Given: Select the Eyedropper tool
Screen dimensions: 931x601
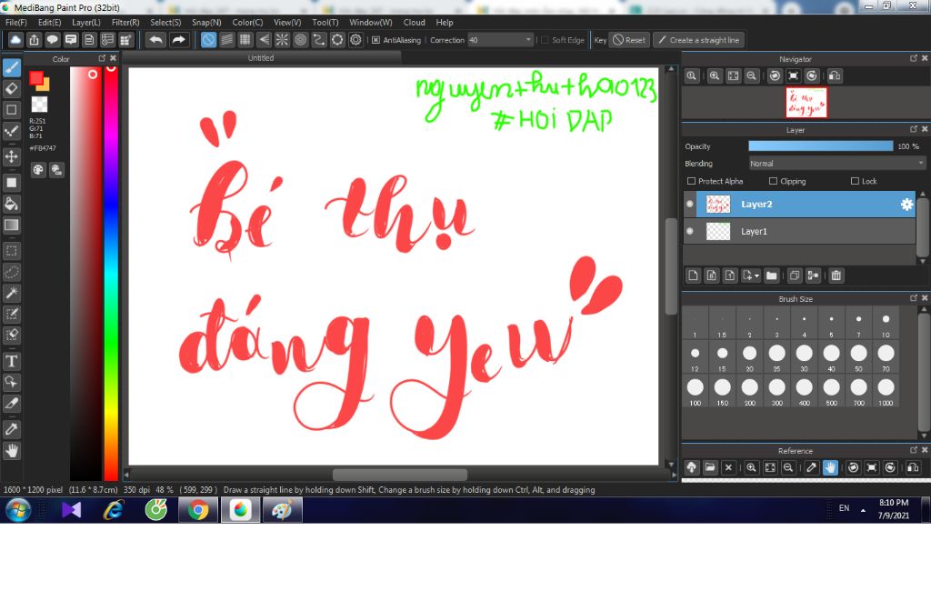Looking at the screenshot, I should tap(11, 429).
